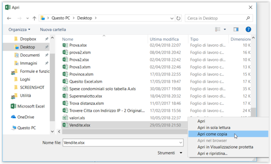Sort files by Tipo column
This screenshot has height=164, width=271.
pyautogui.click(x=194, y=39)
